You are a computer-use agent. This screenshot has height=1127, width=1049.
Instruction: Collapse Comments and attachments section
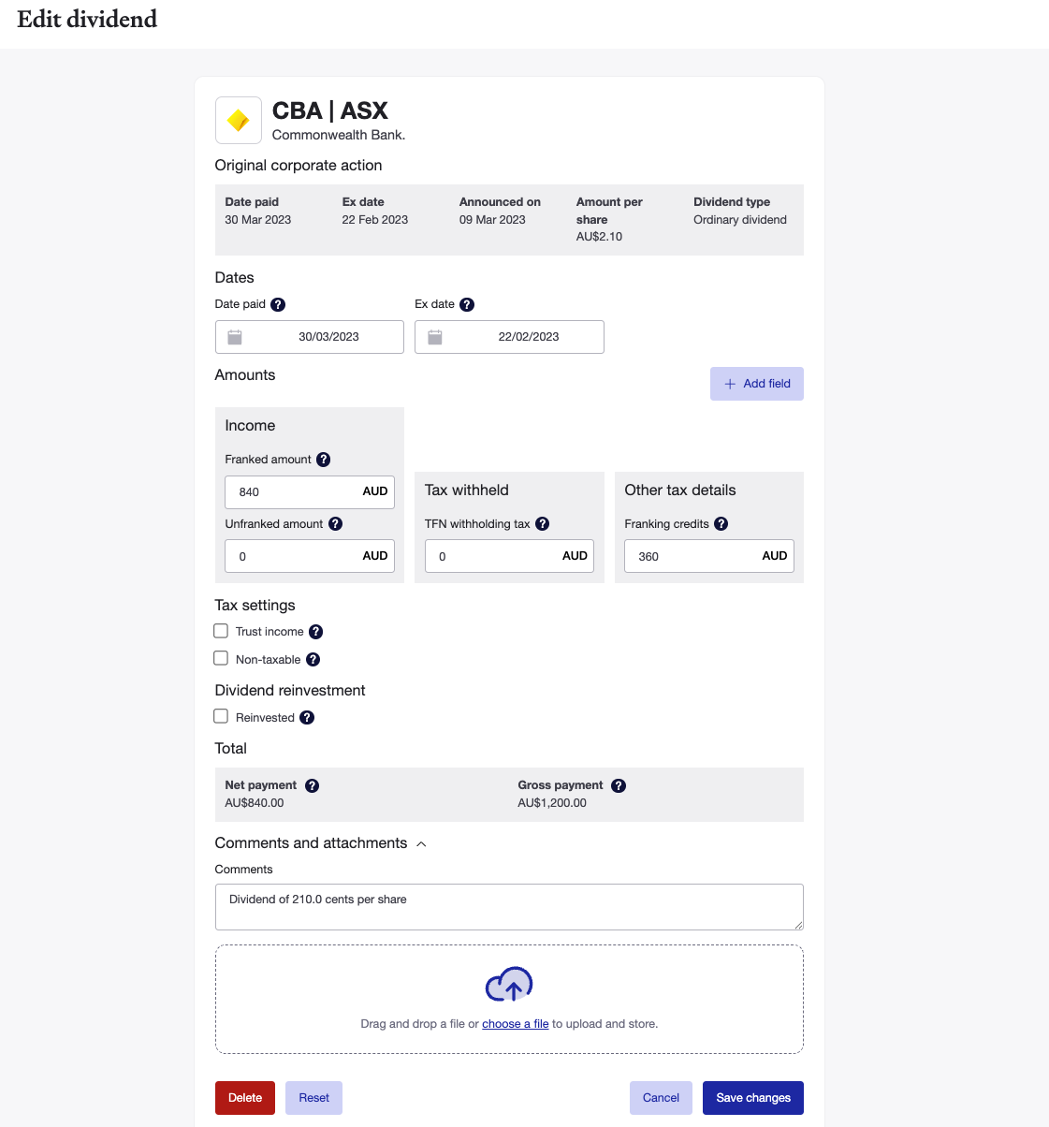[421, 843]
